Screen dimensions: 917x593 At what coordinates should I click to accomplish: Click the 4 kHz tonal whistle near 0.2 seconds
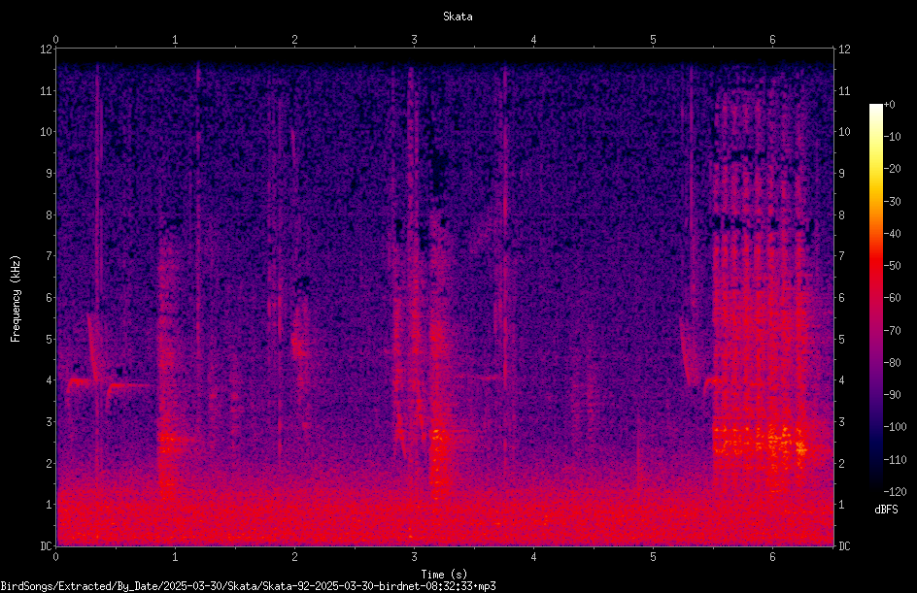[79, 381]
